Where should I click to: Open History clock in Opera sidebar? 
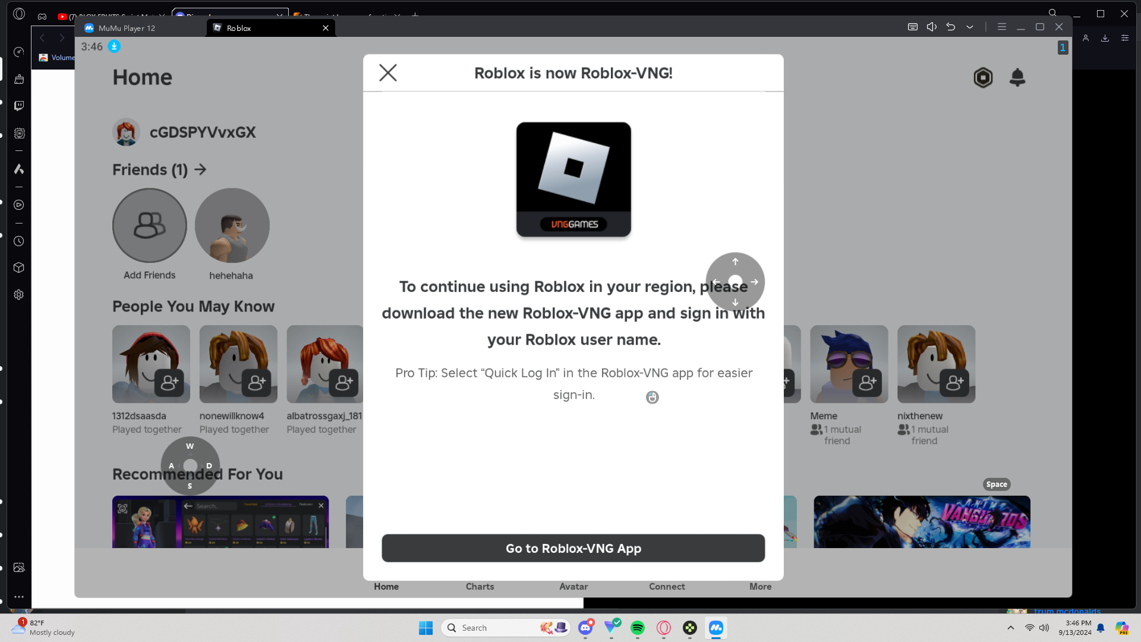coord(19,241)
